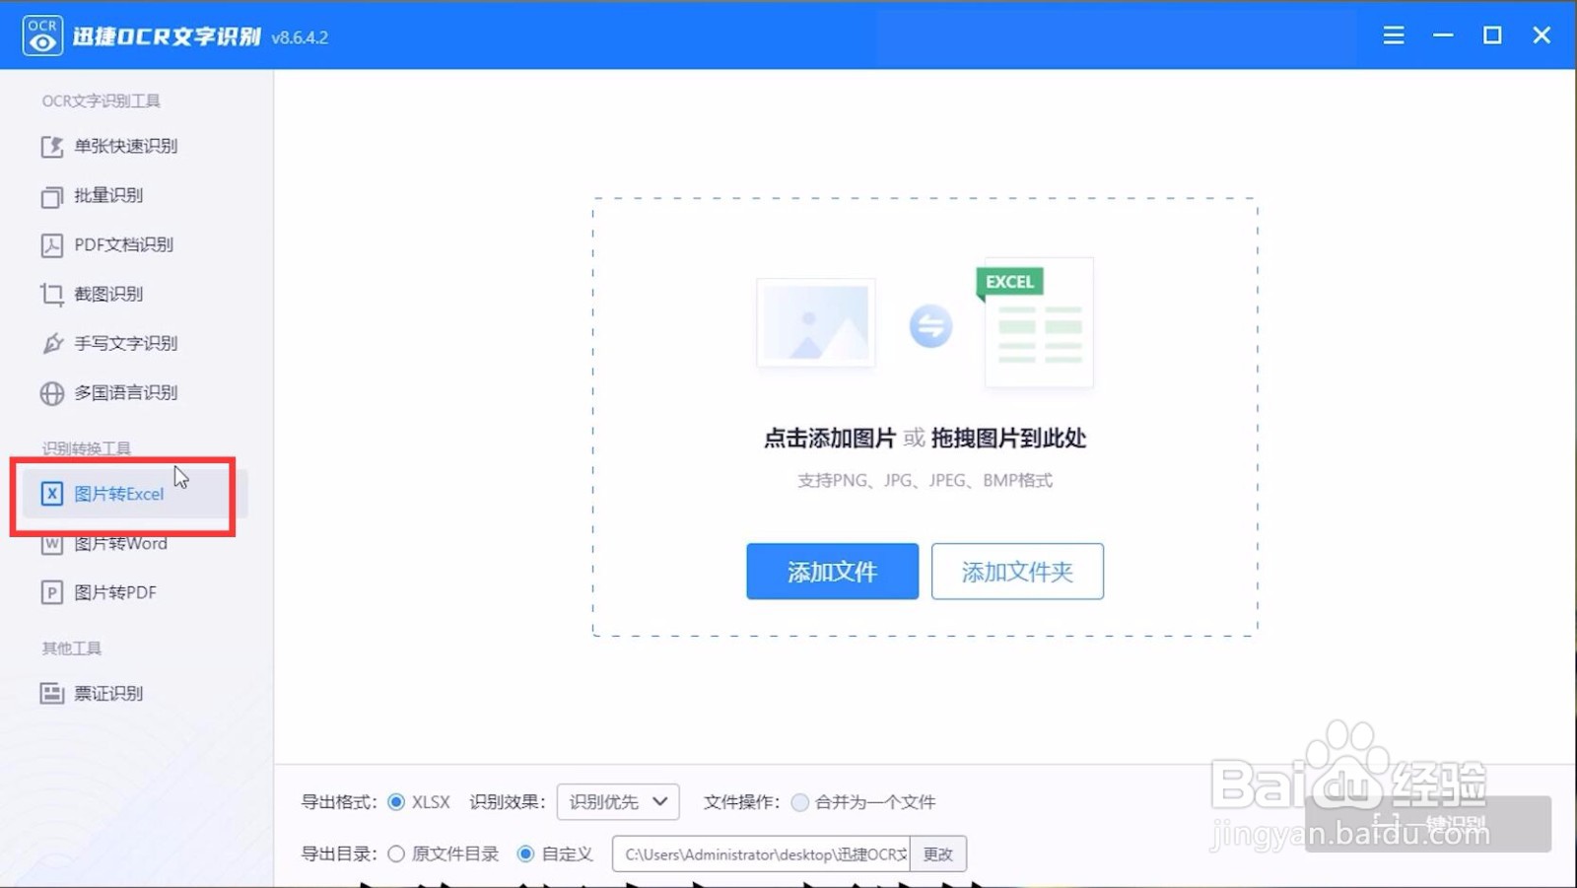Select 多国语言识别 multilingual recognition

click(x=125, y=392)
